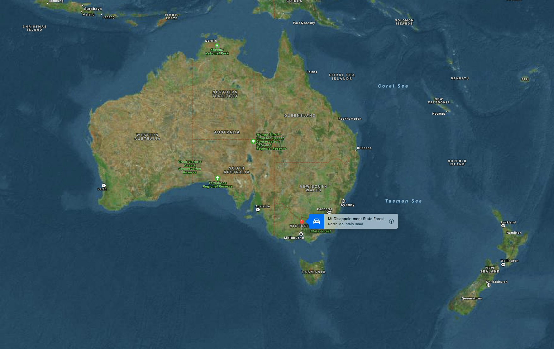Click the 3D badge under Auckland
The width and height of the screenshot is (554, 349).
pyautogui.click(x=503, y=226)
